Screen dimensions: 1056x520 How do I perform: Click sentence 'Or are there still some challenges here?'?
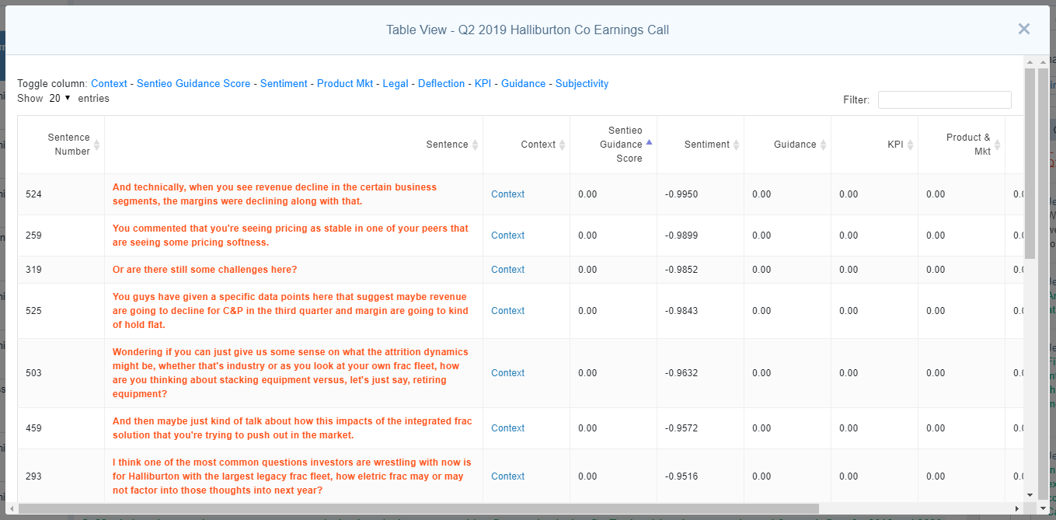point(204,270)
